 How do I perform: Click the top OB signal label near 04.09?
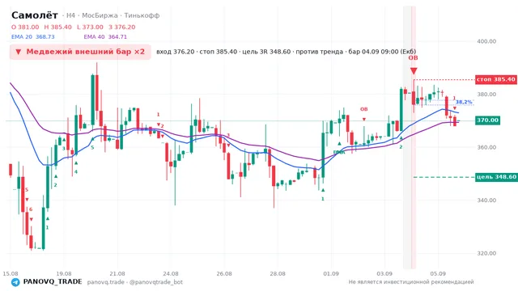413,57
